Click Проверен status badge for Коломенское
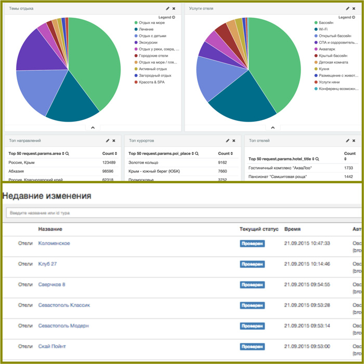This screenshot has width=364, height=364. (252, 243)
